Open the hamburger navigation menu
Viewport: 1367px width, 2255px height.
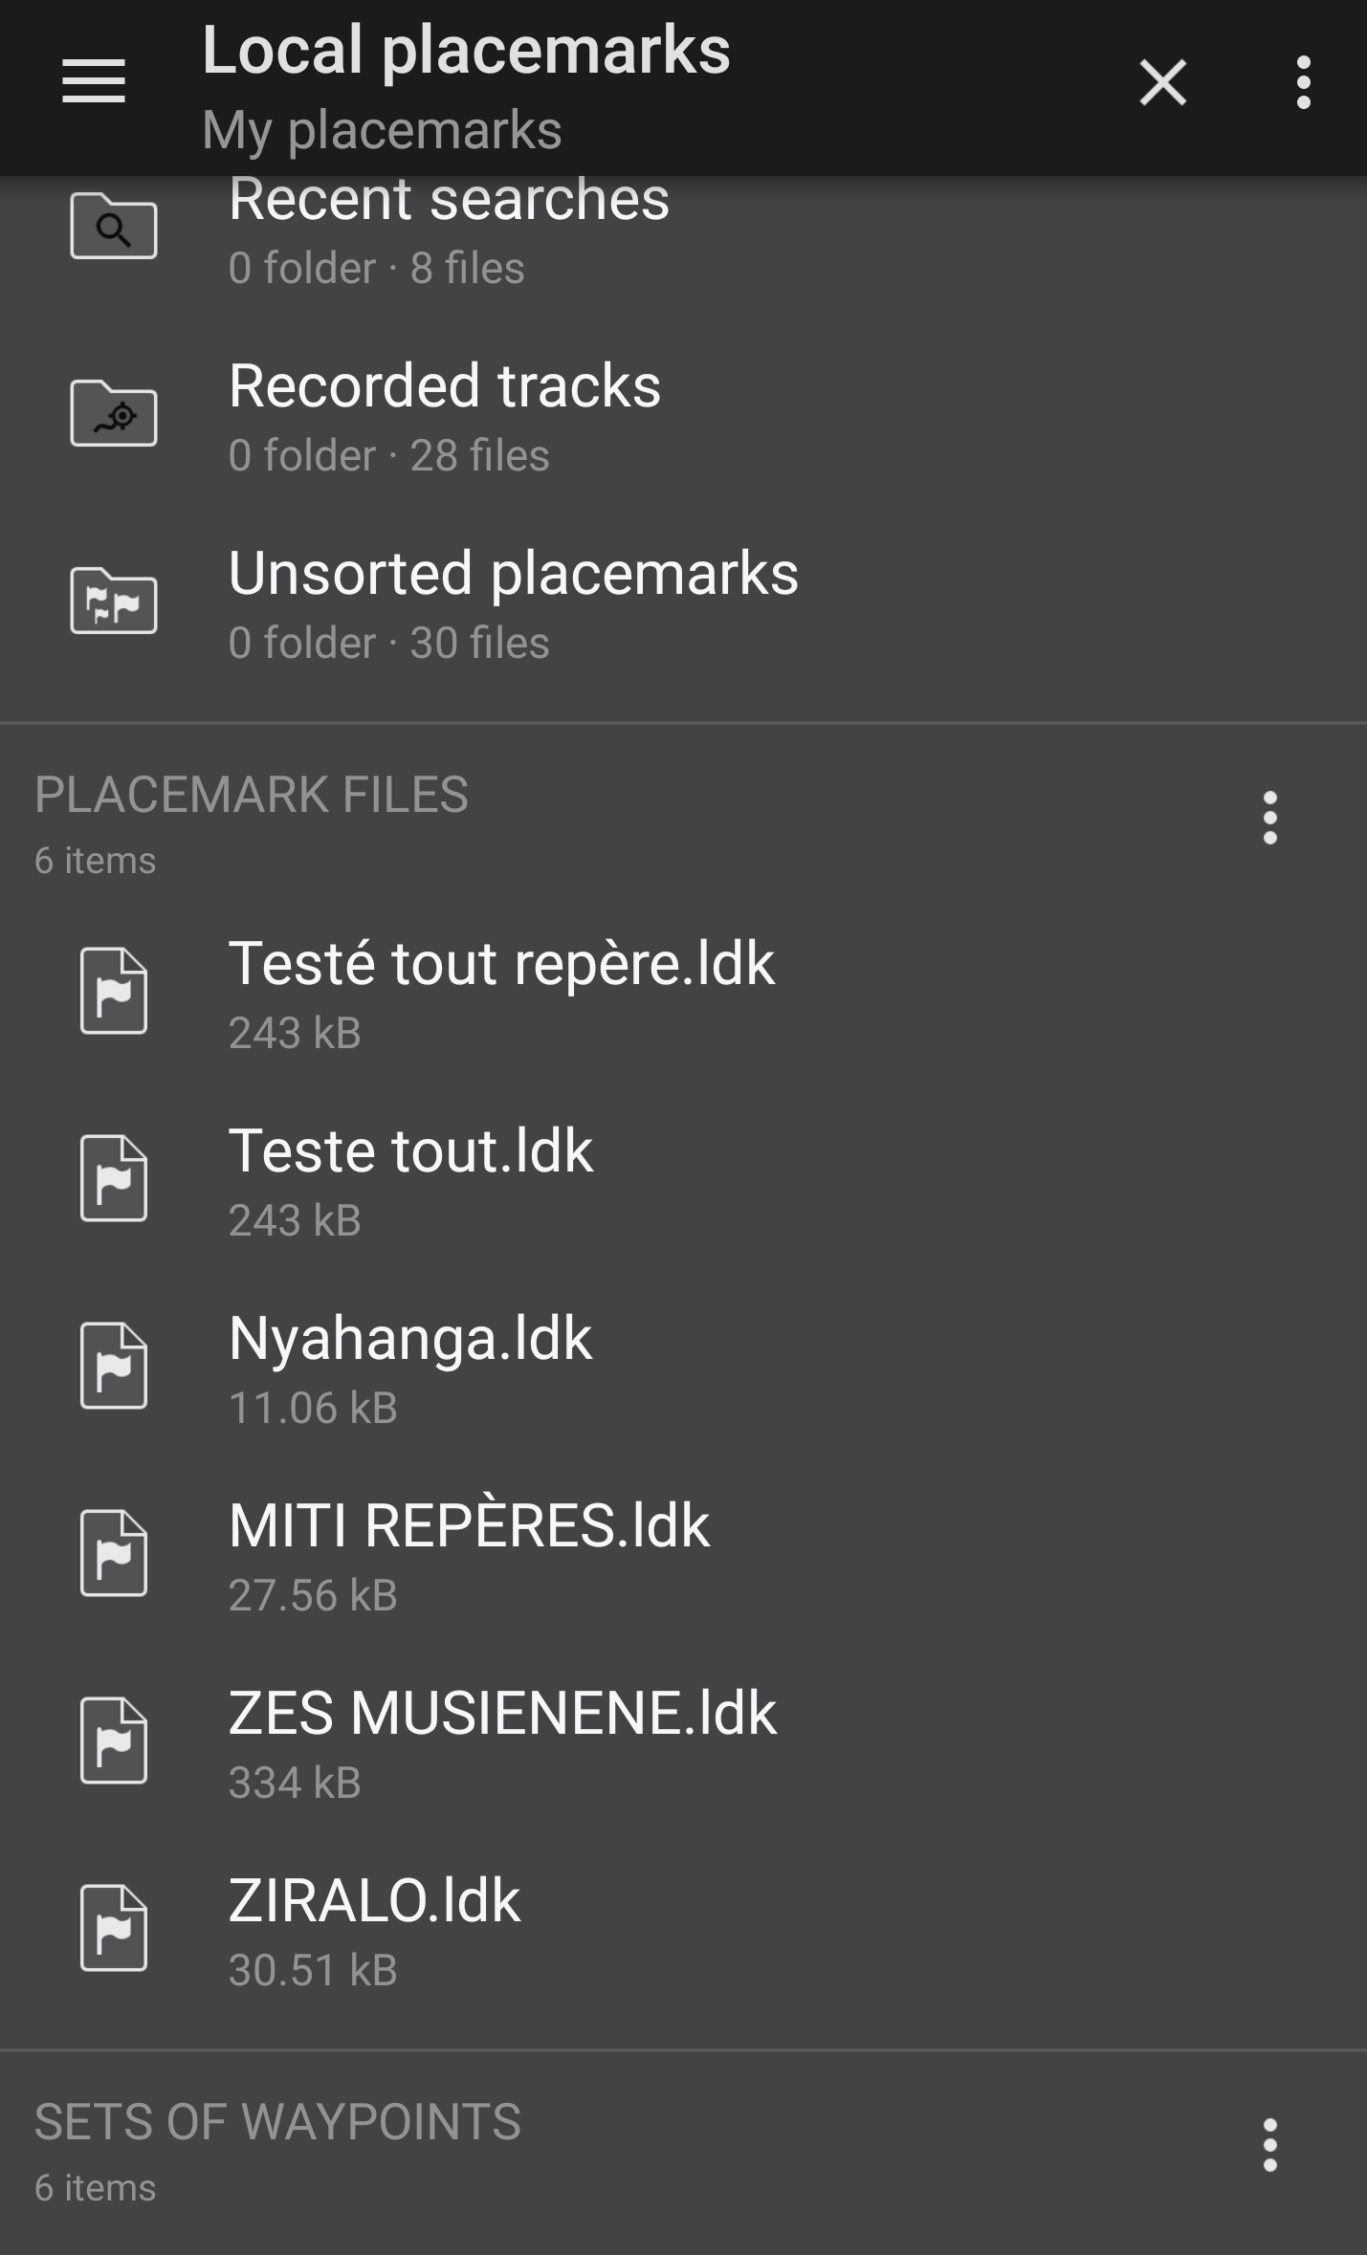coord(94,81)
